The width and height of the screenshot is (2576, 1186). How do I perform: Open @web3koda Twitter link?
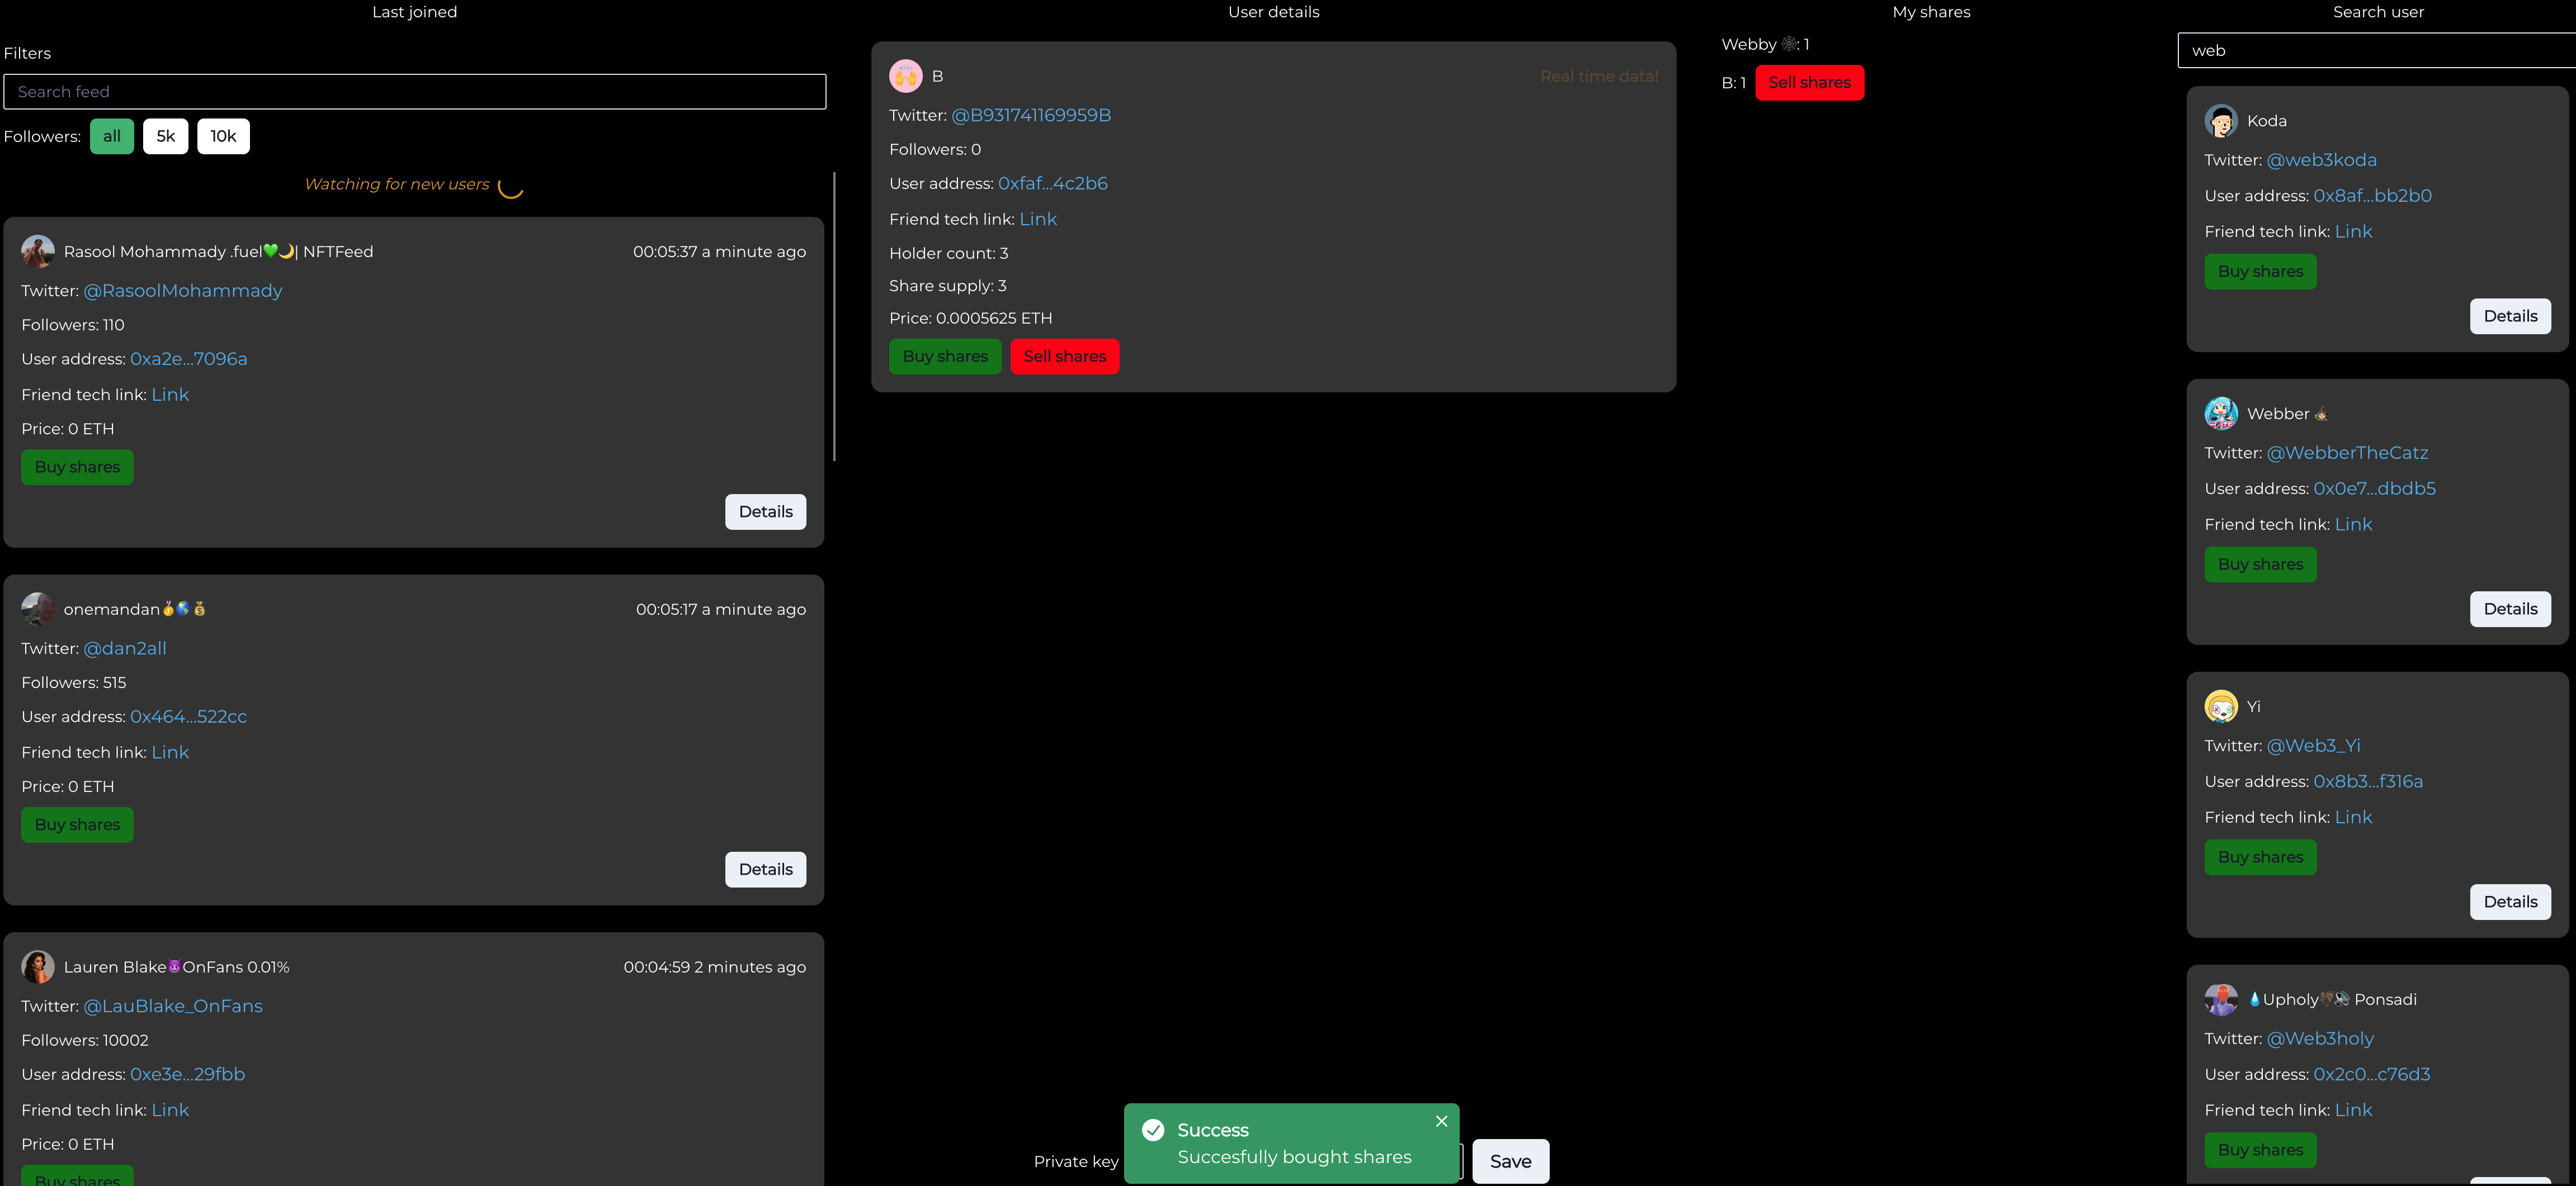pos(2321,160)
